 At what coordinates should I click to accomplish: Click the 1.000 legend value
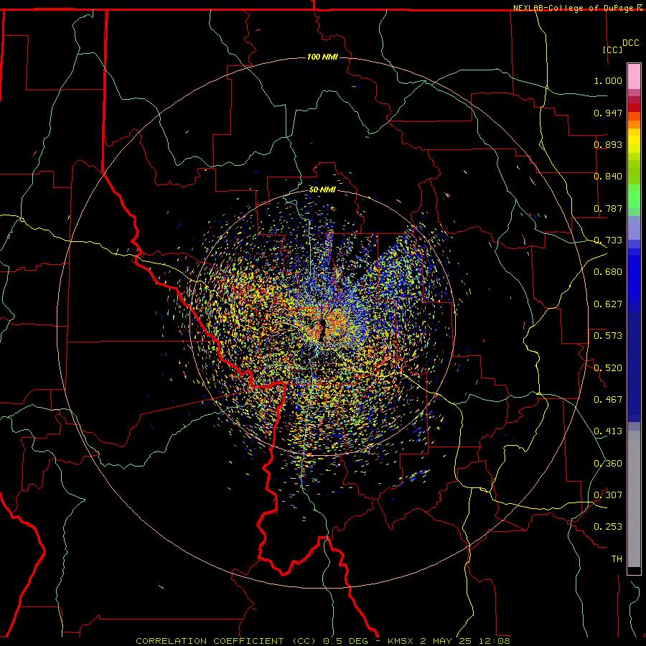click(608, 80)
